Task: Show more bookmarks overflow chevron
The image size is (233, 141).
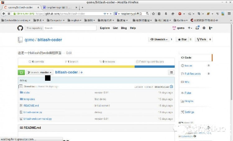Action: click(x=231, y=20)
